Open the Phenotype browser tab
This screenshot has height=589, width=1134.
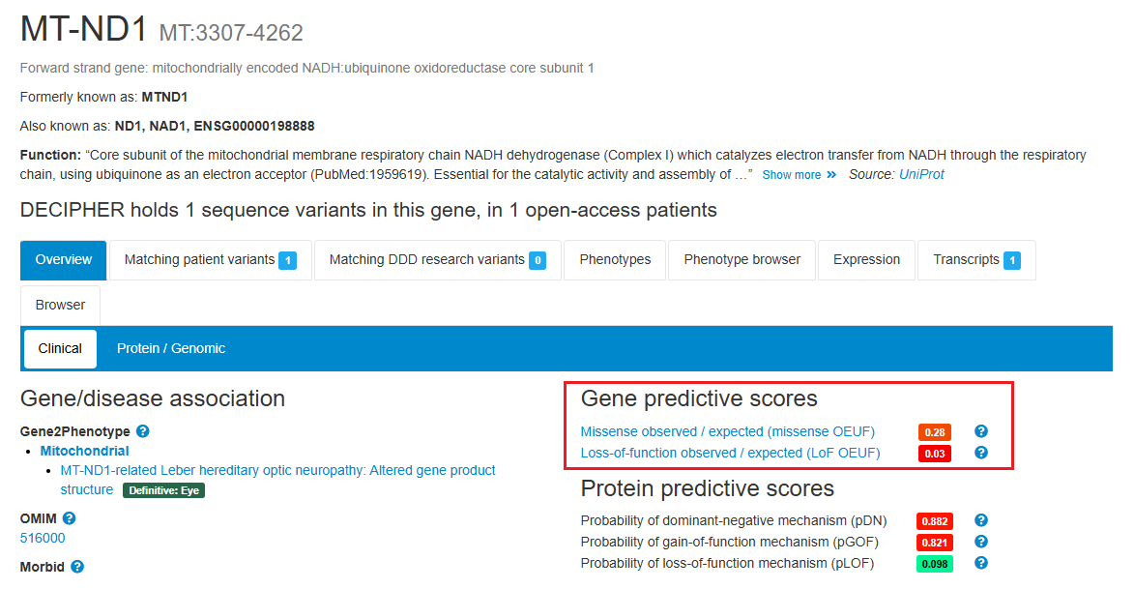point(741,260)
